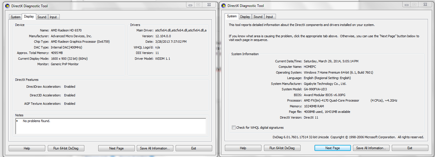The width and height of the screenshot is (435, 157).
Task: Open Sound tab in right window
Action: tap(258, 17)
